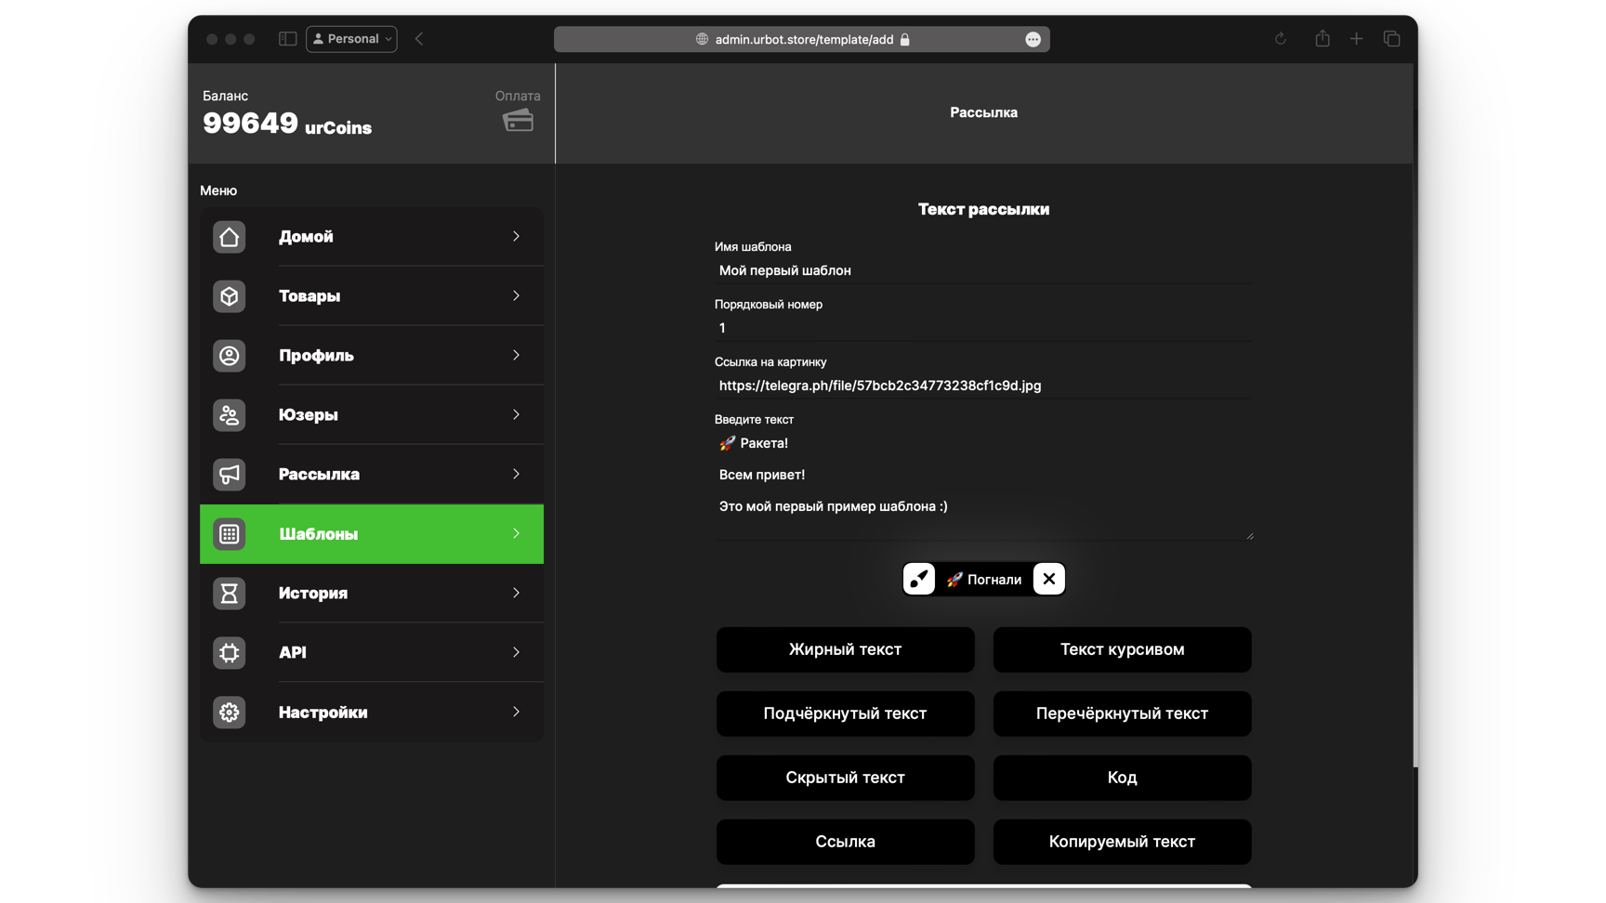This screenshot has height=903, width=1606.
Task: Click the payment card icon under Оплата
Action: 518,121
